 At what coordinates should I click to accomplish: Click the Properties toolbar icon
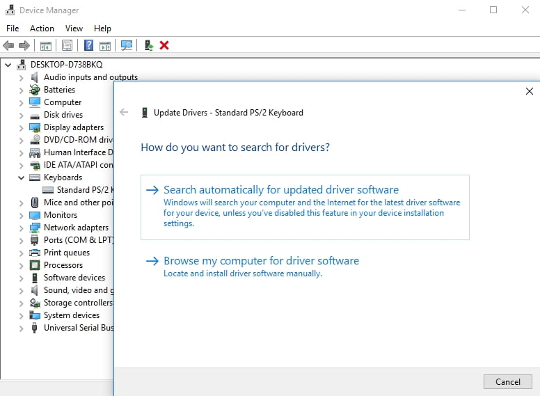[67, 45]
